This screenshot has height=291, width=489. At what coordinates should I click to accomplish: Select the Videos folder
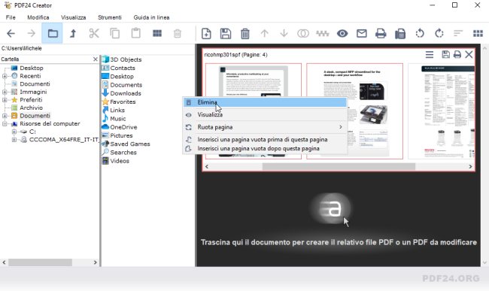click(116, 161)
